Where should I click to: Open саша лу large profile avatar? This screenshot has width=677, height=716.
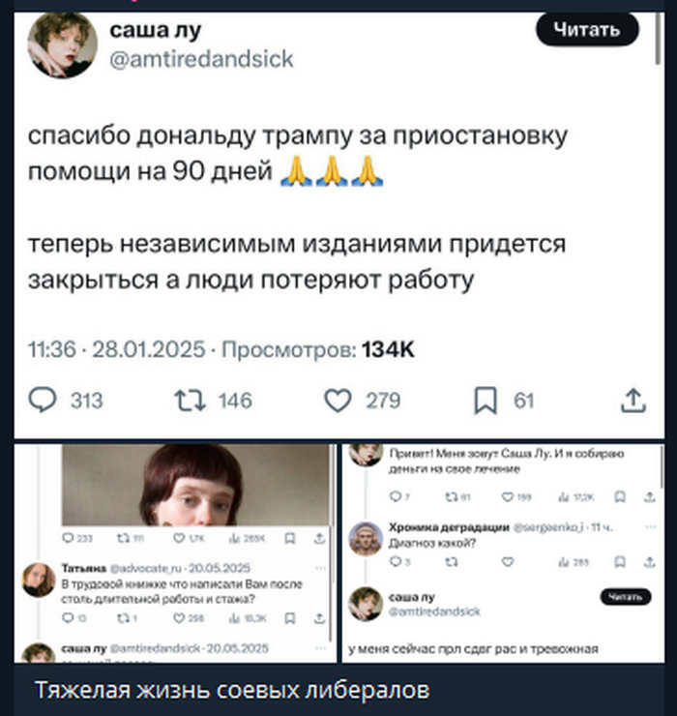click(x=62, y=45)
